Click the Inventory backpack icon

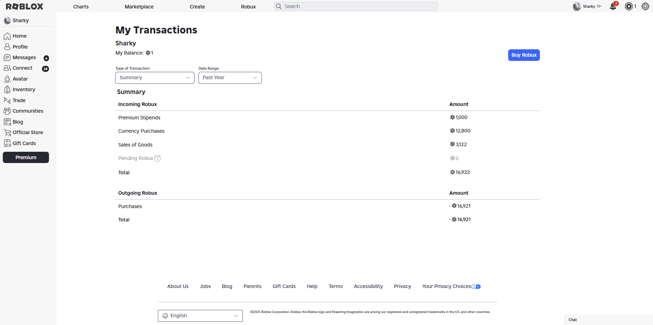(x=7, y=89)
